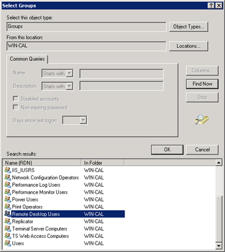Image resolution: width=225 pixels, height=252 pixels.
Task: Select the Users row name
Action: (18, 243)
